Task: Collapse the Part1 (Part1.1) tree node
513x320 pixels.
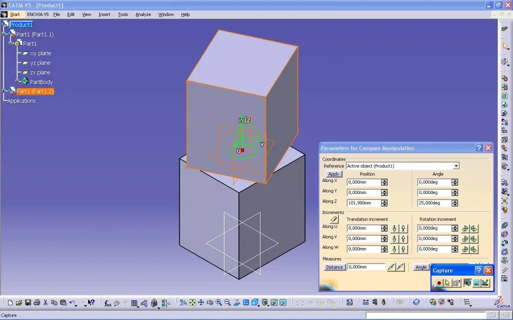Action: click(x=4, y=34)
